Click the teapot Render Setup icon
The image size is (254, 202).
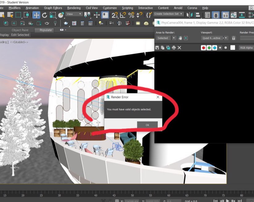point(66,23)
